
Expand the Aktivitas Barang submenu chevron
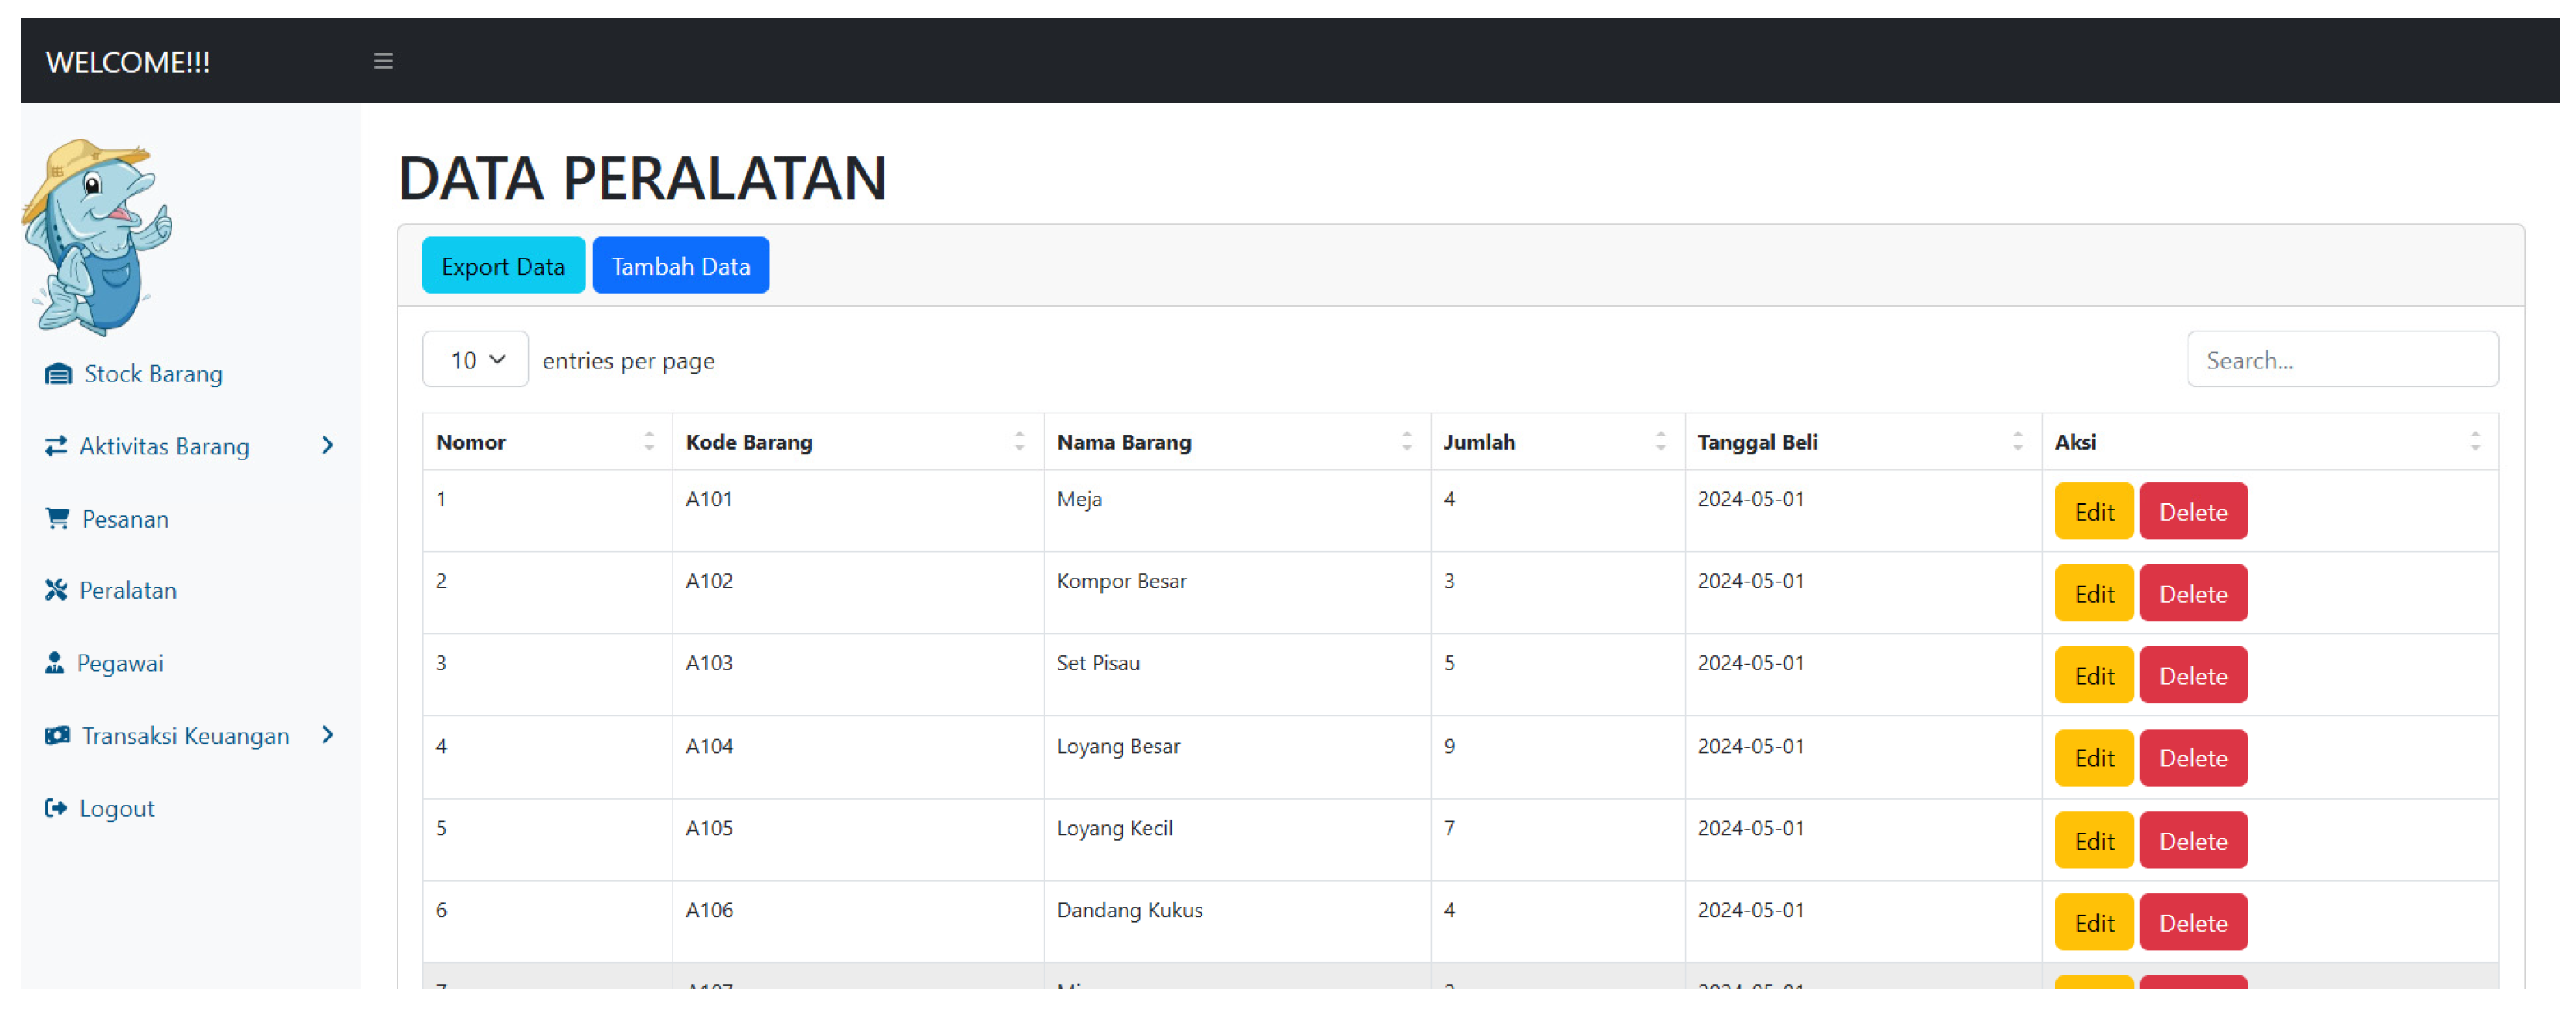click(x=327, y=445)
